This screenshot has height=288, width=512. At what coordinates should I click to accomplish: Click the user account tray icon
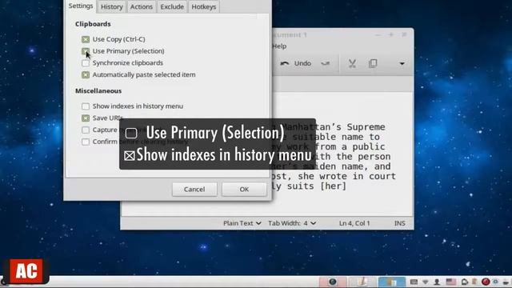tap(437, 282)
